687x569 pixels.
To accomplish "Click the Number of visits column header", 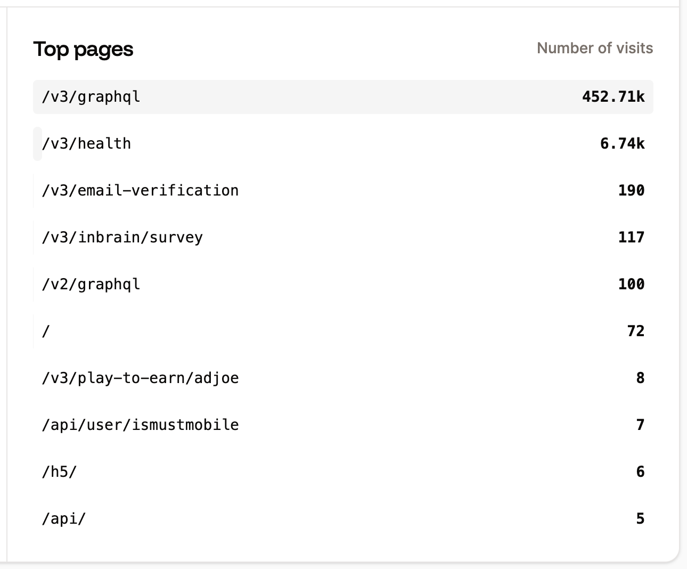I will 595,48.
